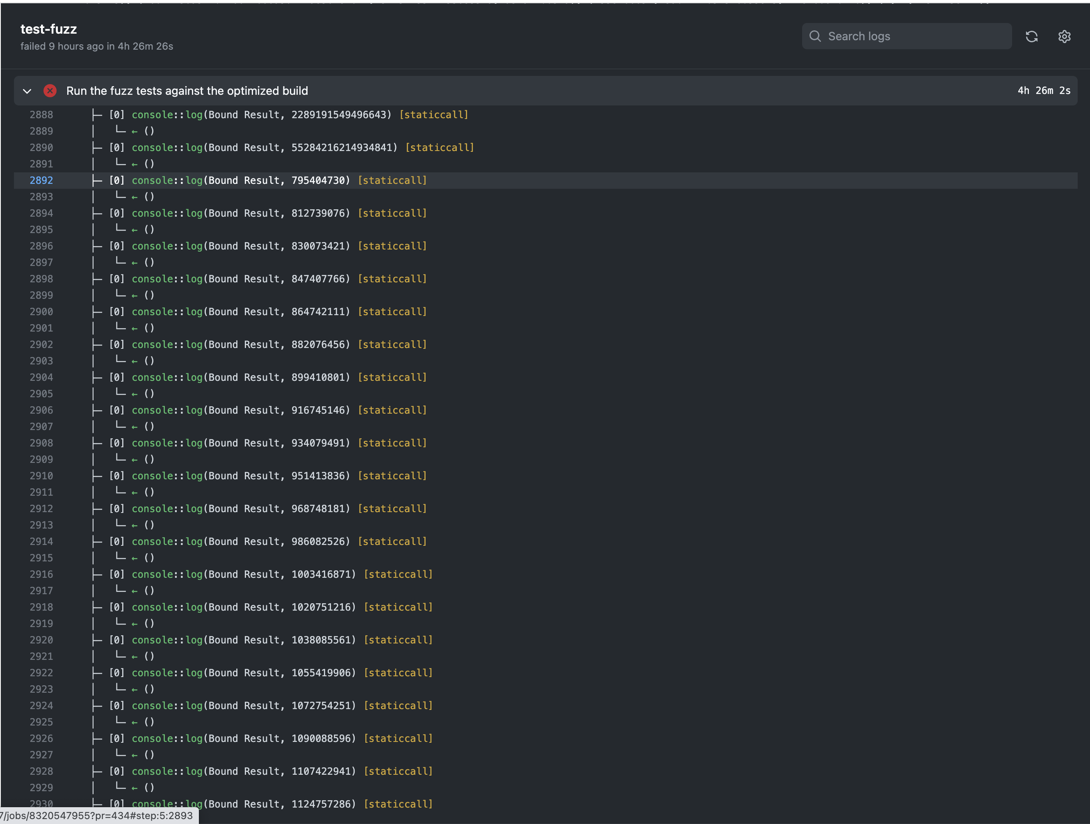Screen dimensions: 1090x824
Task: Open the log settings gear menu
Action: click(x=1065, y=36)
